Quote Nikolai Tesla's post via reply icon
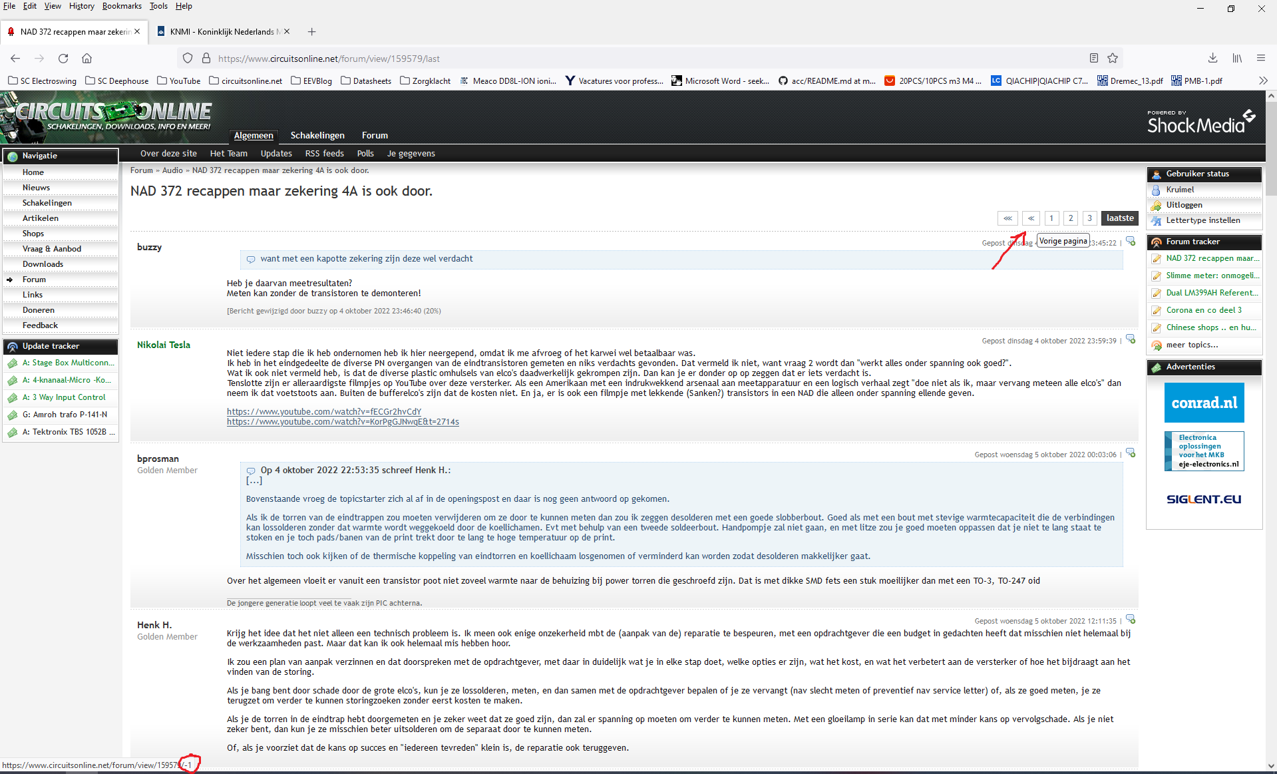This screenshot has height=774, width=1277. (1131, 339)
